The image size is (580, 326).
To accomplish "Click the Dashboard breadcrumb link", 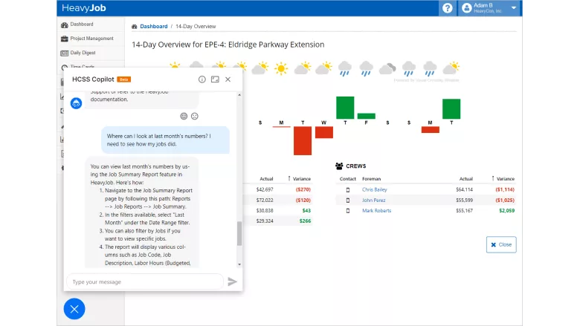I will [x=153, y=26].
